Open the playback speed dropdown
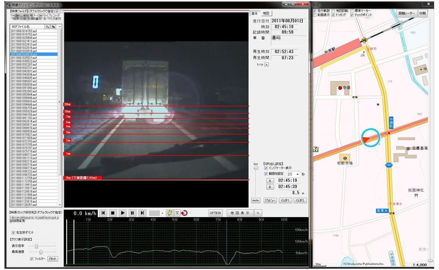439x270 pixels. (x=162, y=213)
